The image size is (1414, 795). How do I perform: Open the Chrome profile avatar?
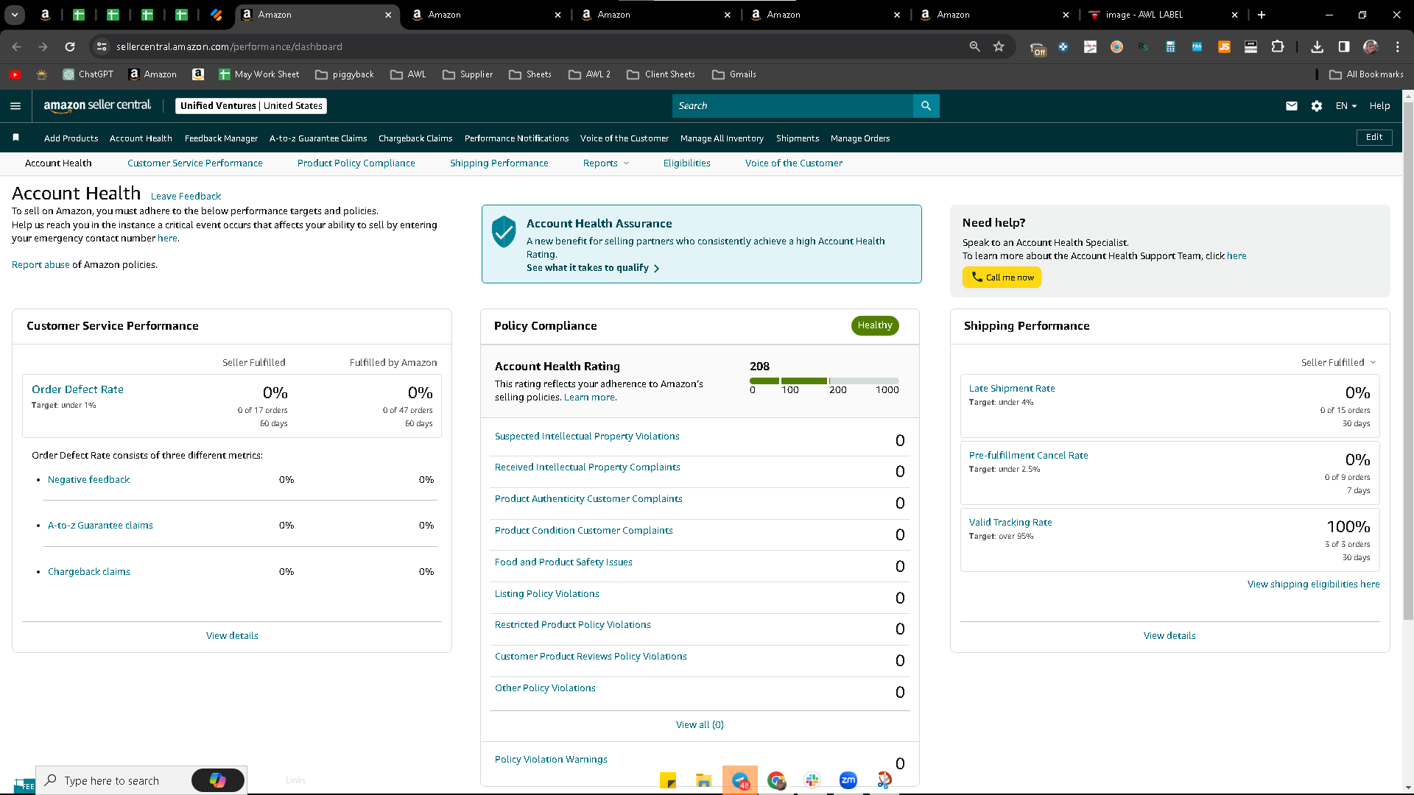pyautogui.click(x=1371, y=46)
